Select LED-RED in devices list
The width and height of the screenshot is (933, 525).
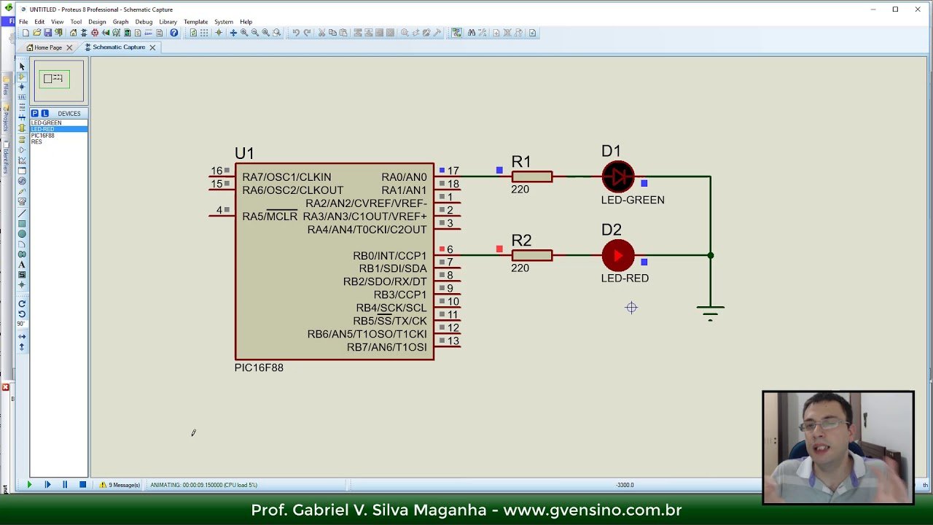(x=58, y=129)
